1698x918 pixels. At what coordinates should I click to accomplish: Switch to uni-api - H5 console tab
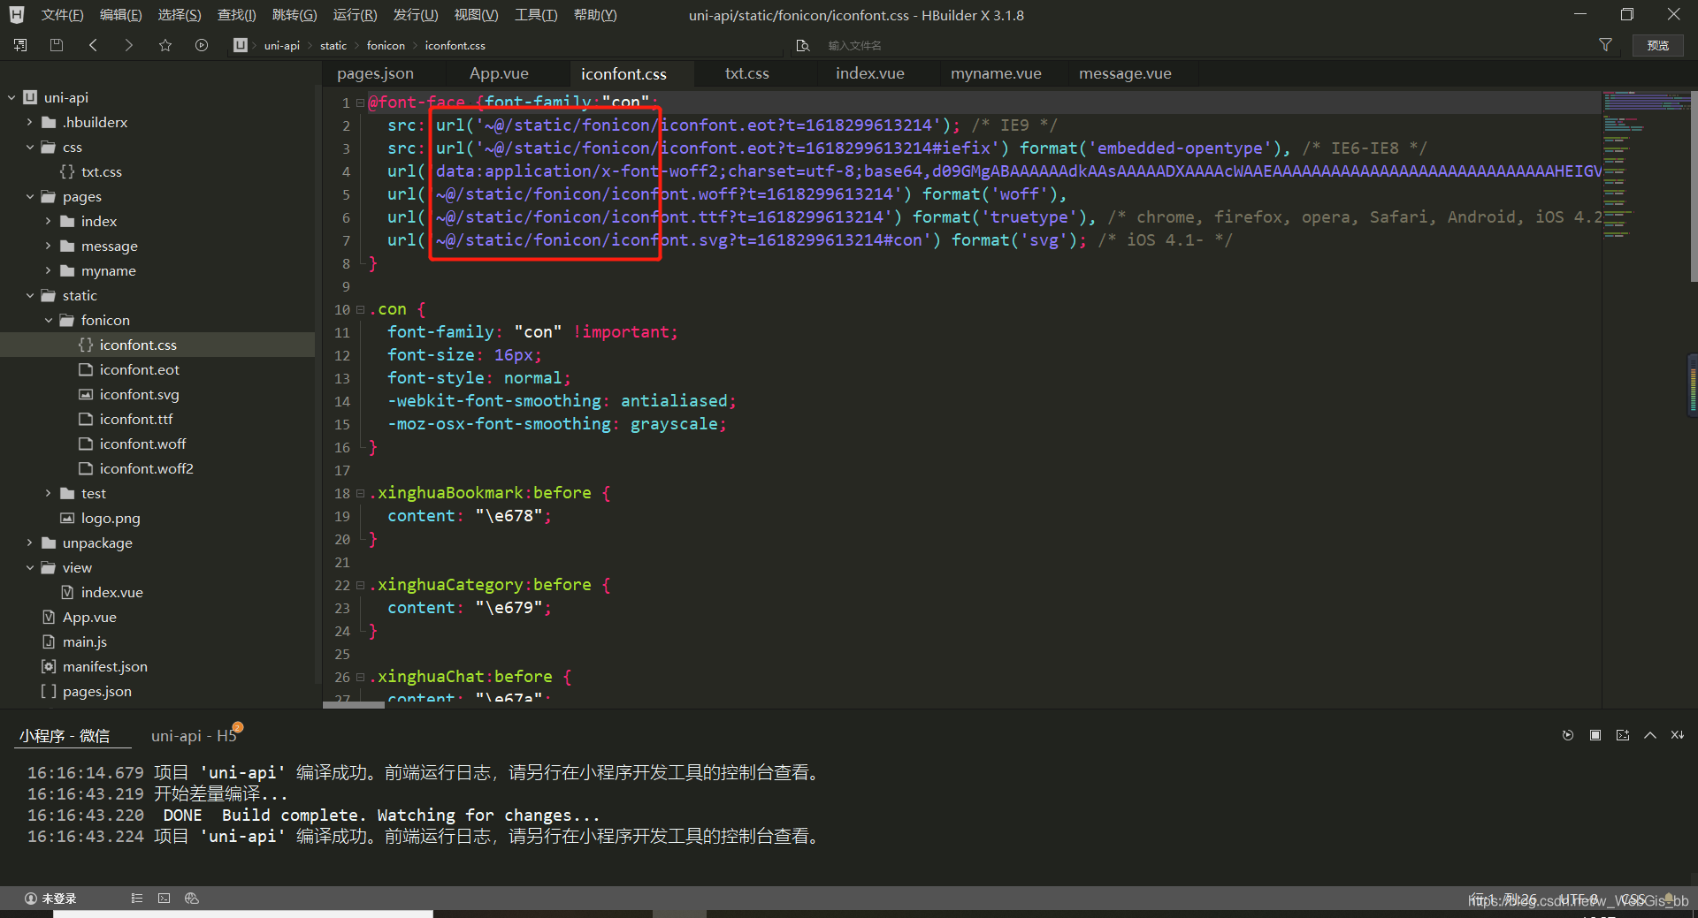coord(194,735)
